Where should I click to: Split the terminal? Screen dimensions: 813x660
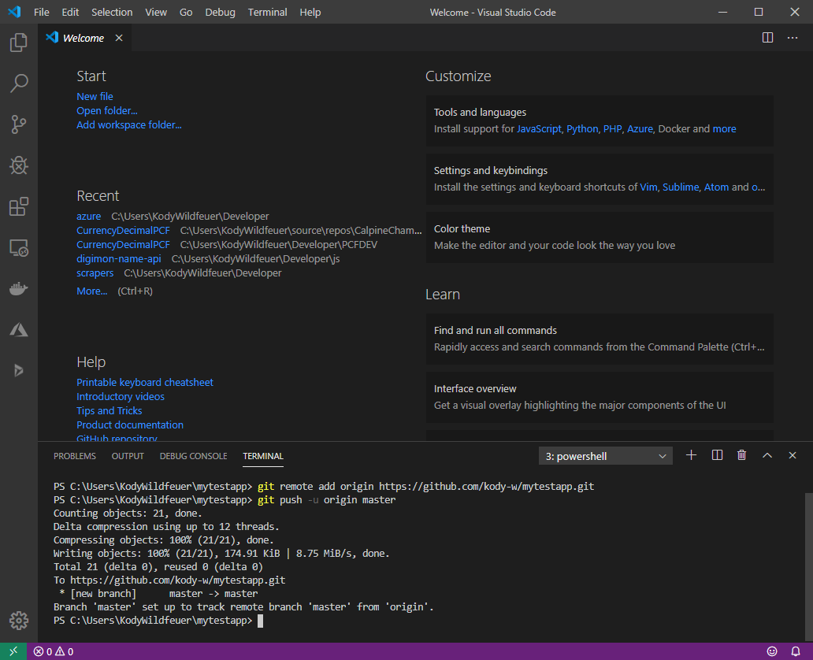(716, 455)
